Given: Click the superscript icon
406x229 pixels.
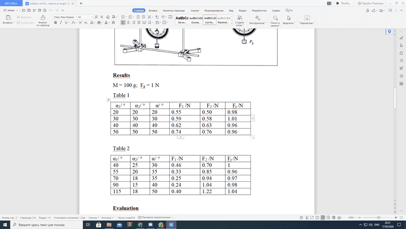Looking at the screenshot, I should coord(80,23).
